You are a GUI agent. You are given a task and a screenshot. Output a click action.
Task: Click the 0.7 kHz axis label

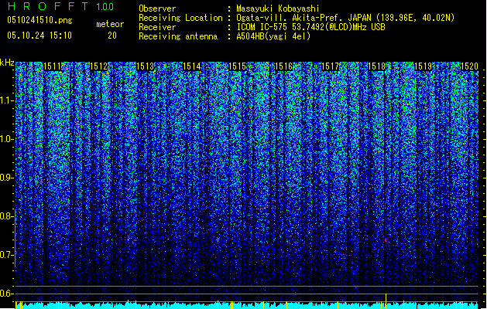tap(6, 255)
